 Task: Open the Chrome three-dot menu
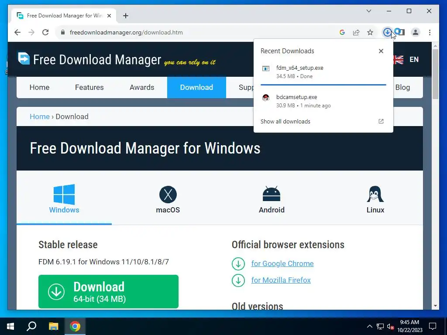point(430,32)
